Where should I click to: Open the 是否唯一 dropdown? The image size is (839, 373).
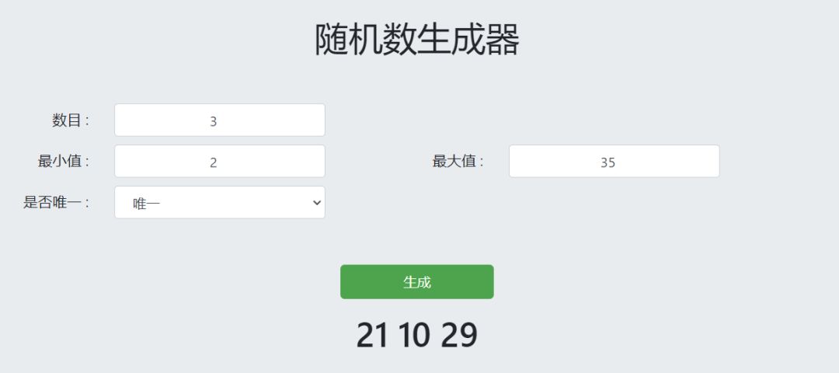(220, 203)
